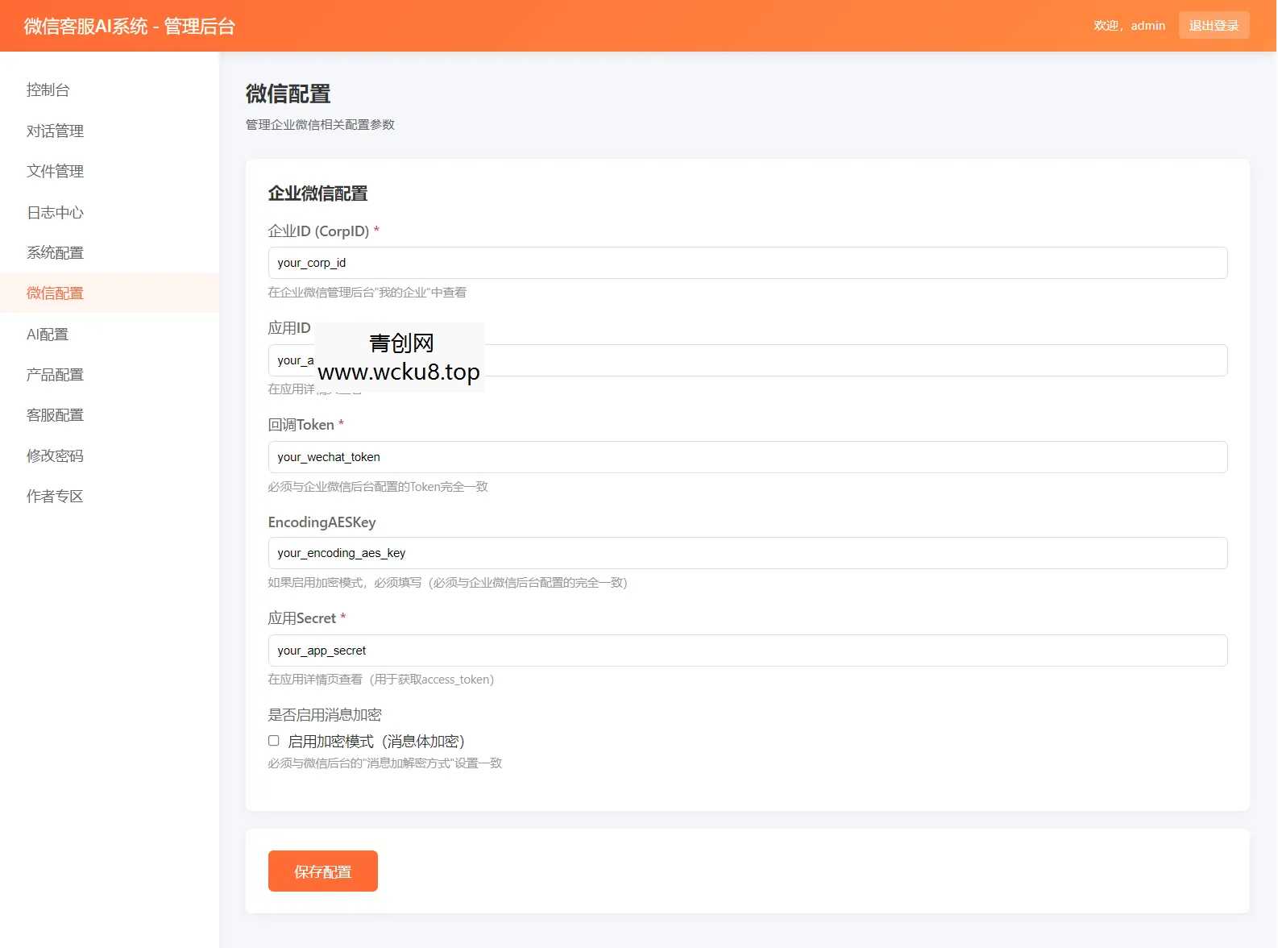Click the hint 在企业微信管理后台"我的企业"中查看
1278x948 pixels.
pos(367,292)
